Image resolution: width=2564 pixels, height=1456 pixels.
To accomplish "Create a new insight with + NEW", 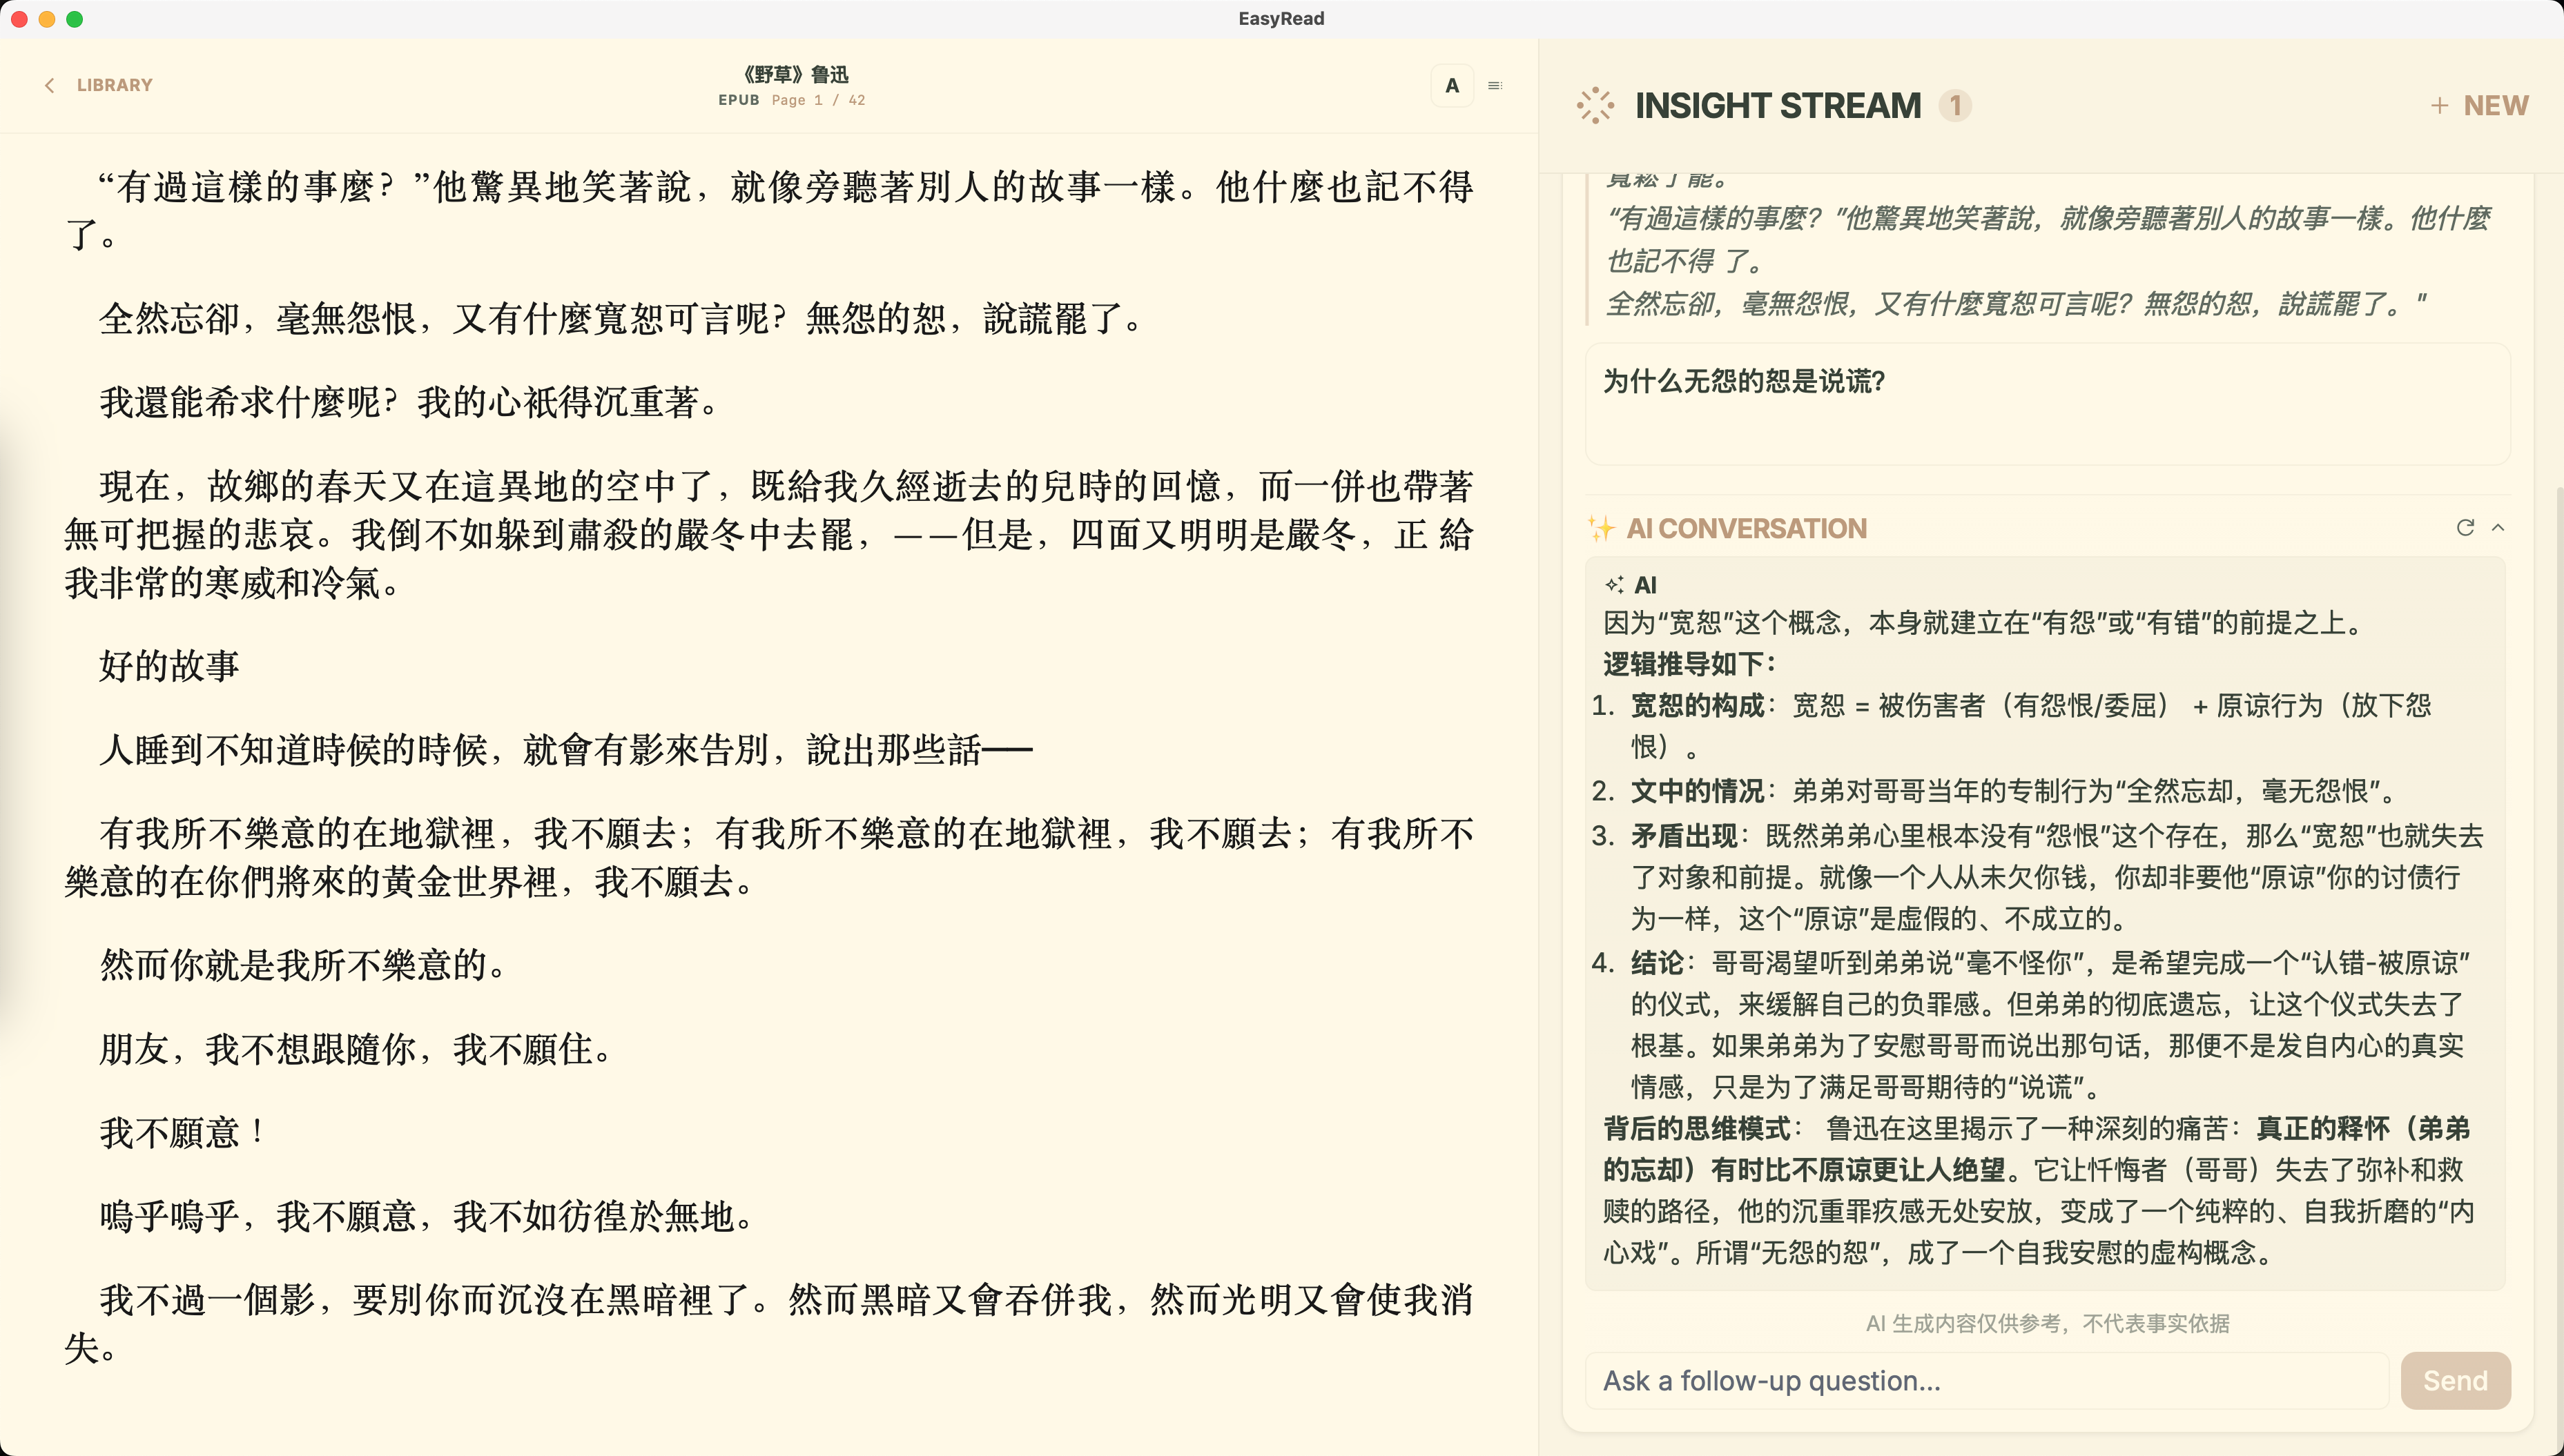I will [2479, 105].
